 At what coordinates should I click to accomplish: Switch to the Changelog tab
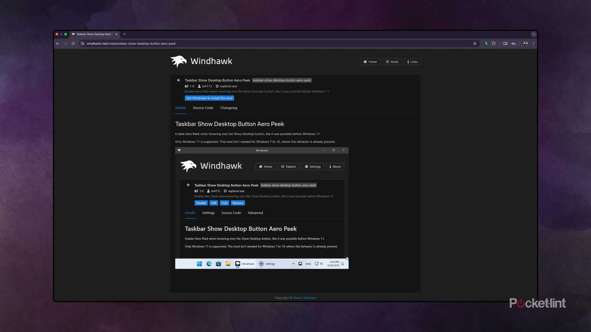[229, 108]
